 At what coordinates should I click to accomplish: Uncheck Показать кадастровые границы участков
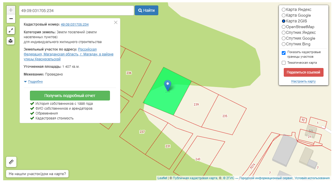[284, 53]
